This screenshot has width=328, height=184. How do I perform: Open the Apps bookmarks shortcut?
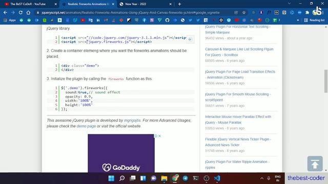10,20
